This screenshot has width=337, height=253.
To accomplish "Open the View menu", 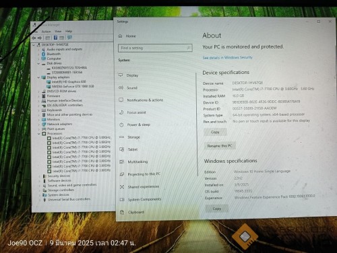I will [58, 32].
